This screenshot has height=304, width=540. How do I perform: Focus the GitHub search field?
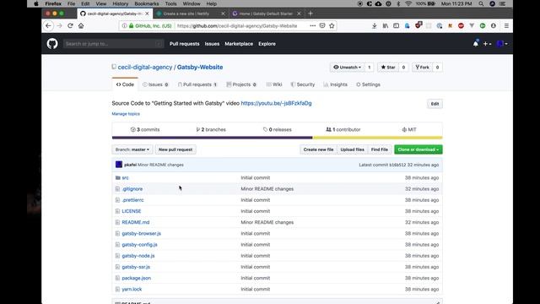(113, 44)
